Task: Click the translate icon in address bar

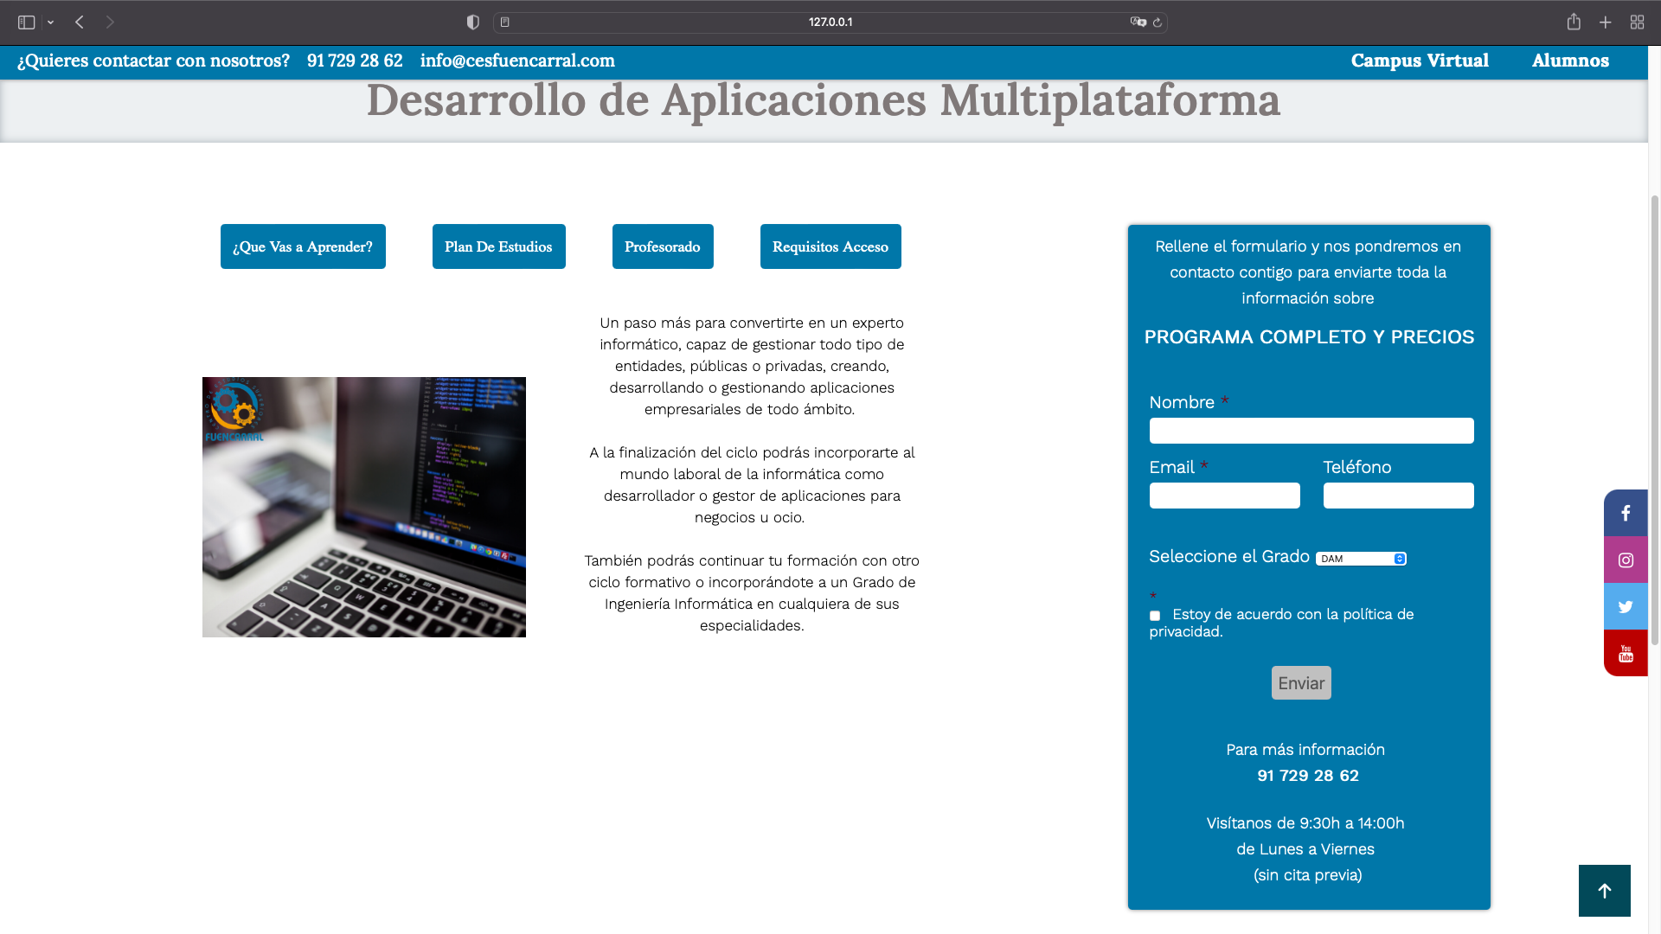Action: click(1138, 22)
